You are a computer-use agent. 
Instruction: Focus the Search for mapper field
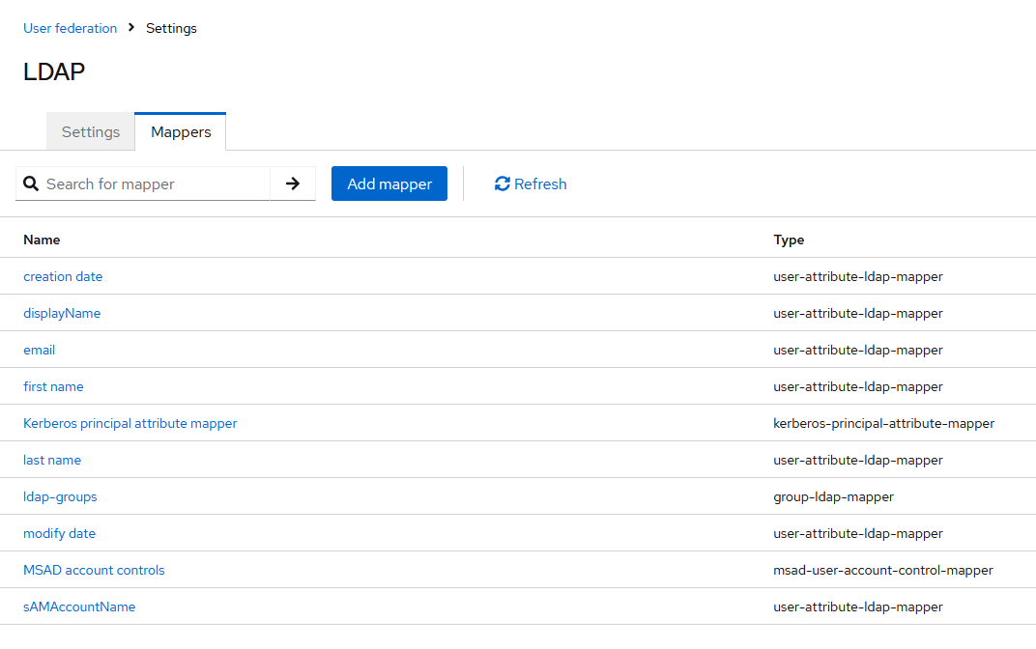tap(155, 183)
